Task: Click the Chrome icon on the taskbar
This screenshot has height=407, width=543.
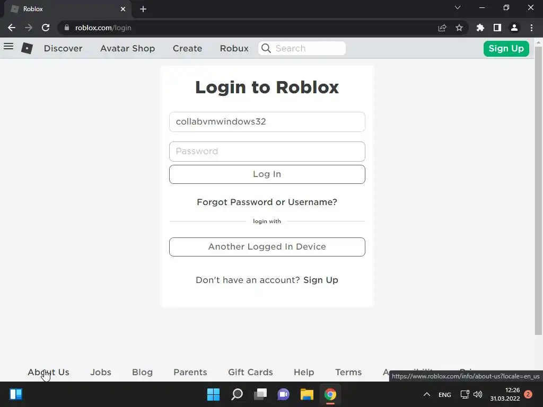Action: [330, 394]
